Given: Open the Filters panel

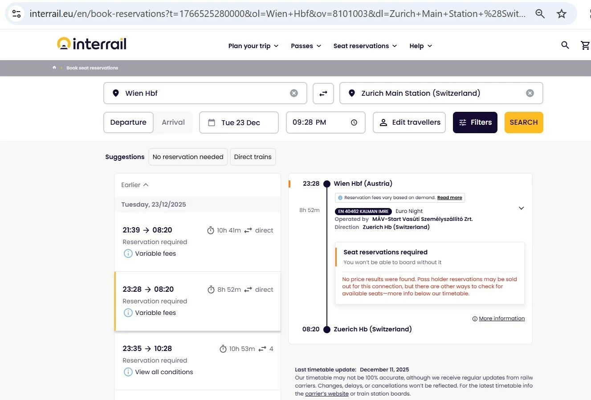Looking at the screenshot, I should (x=475, y=122).
